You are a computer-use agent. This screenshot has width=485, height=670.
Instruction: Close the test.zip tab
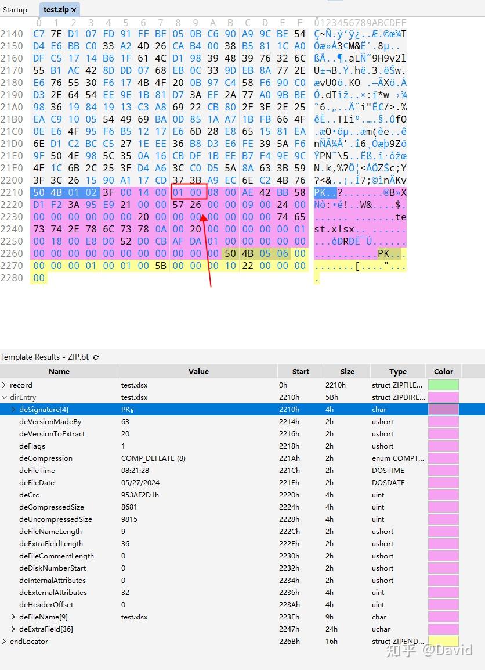(x=75, y=10)
